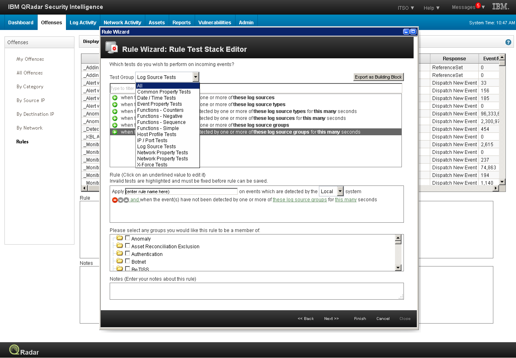Open By Source IP in the sidebar

pyautogui.click(x=31, y=100)
